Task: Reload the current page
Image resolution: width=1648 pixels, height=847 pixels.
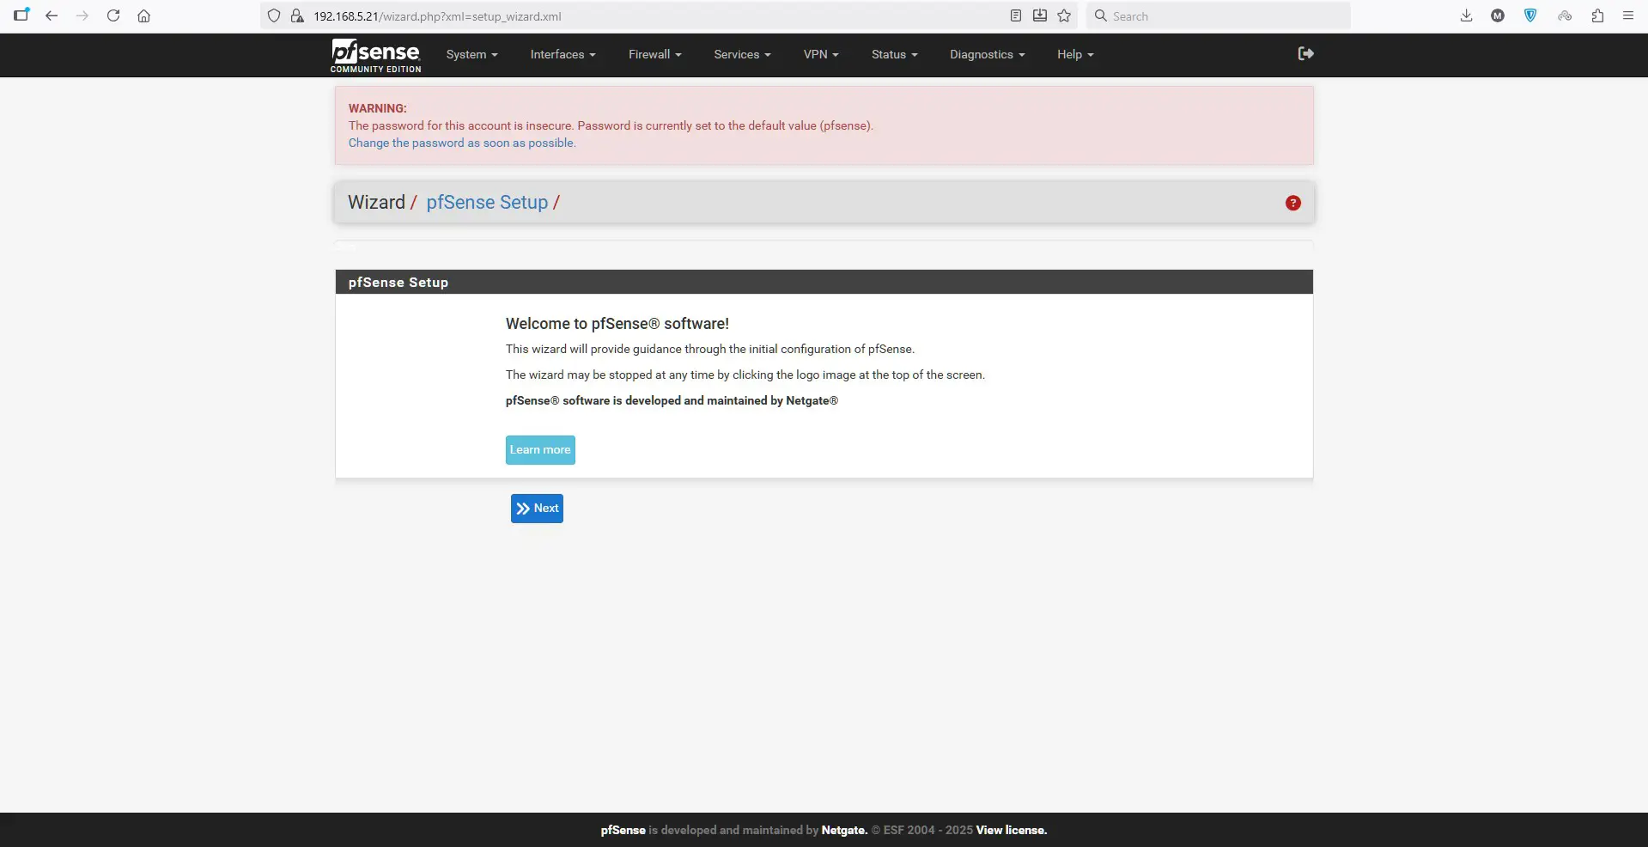Action: 113,15
